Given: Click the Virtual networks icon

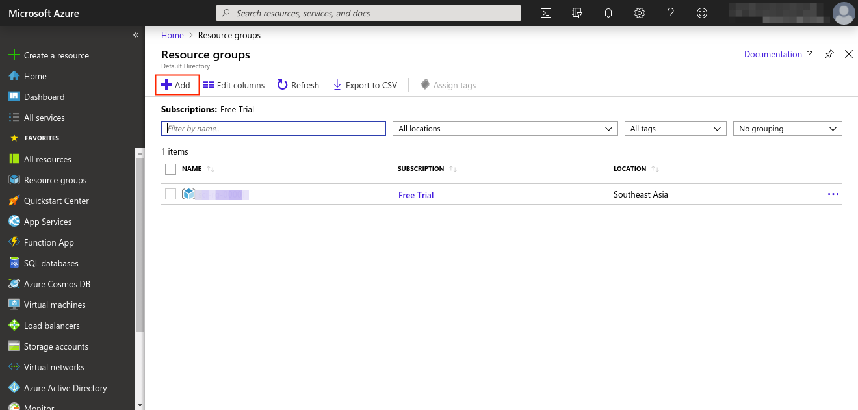Looking at the screenshot, I should (14, 367).
